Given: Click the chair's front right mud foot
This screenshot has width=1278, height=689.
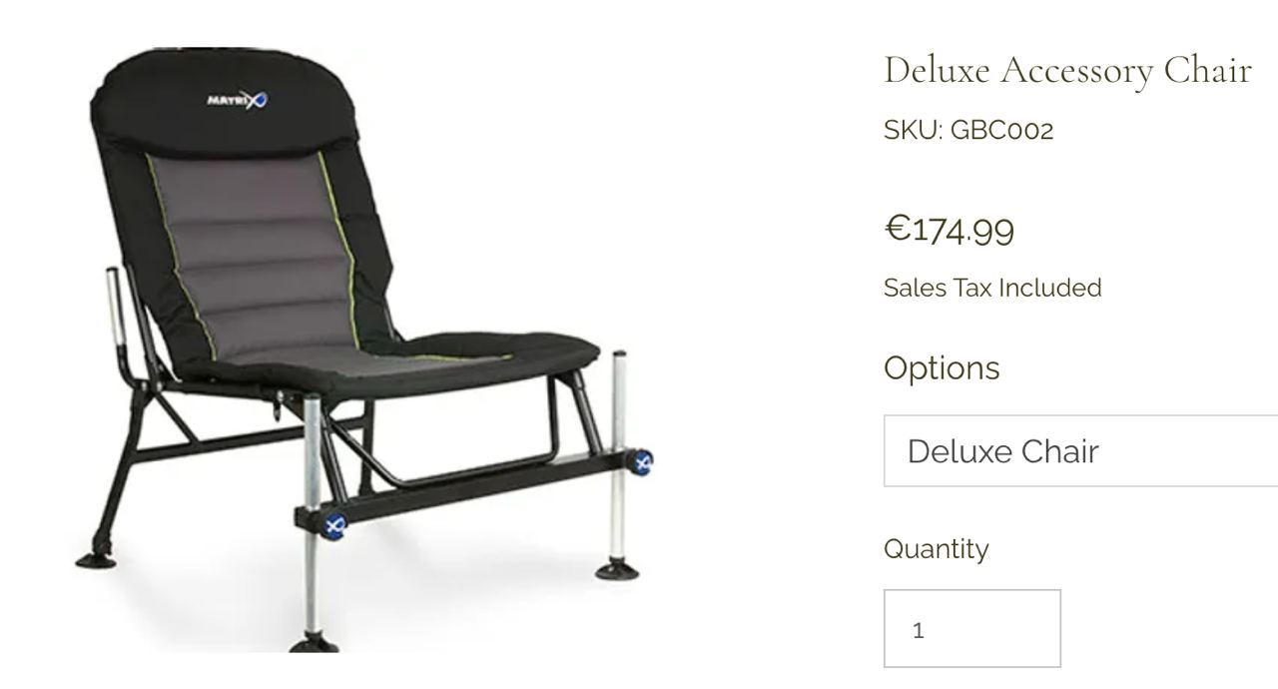Looking at the screenshot, I should [x=618, y=570].
